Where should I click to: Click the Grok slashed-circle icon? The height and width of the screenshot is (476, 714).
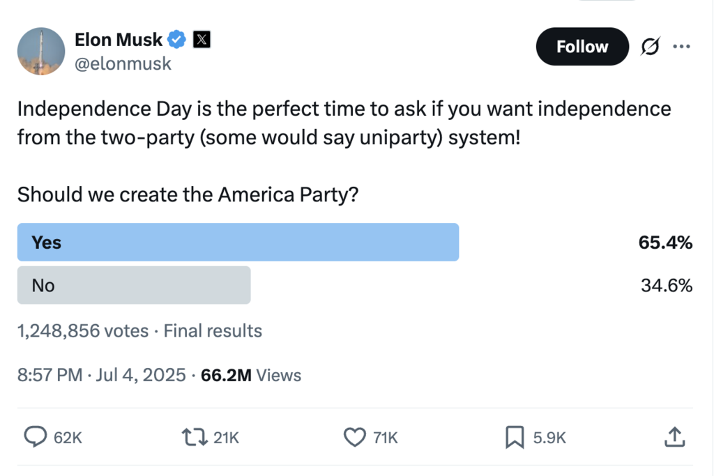(651, 47)
